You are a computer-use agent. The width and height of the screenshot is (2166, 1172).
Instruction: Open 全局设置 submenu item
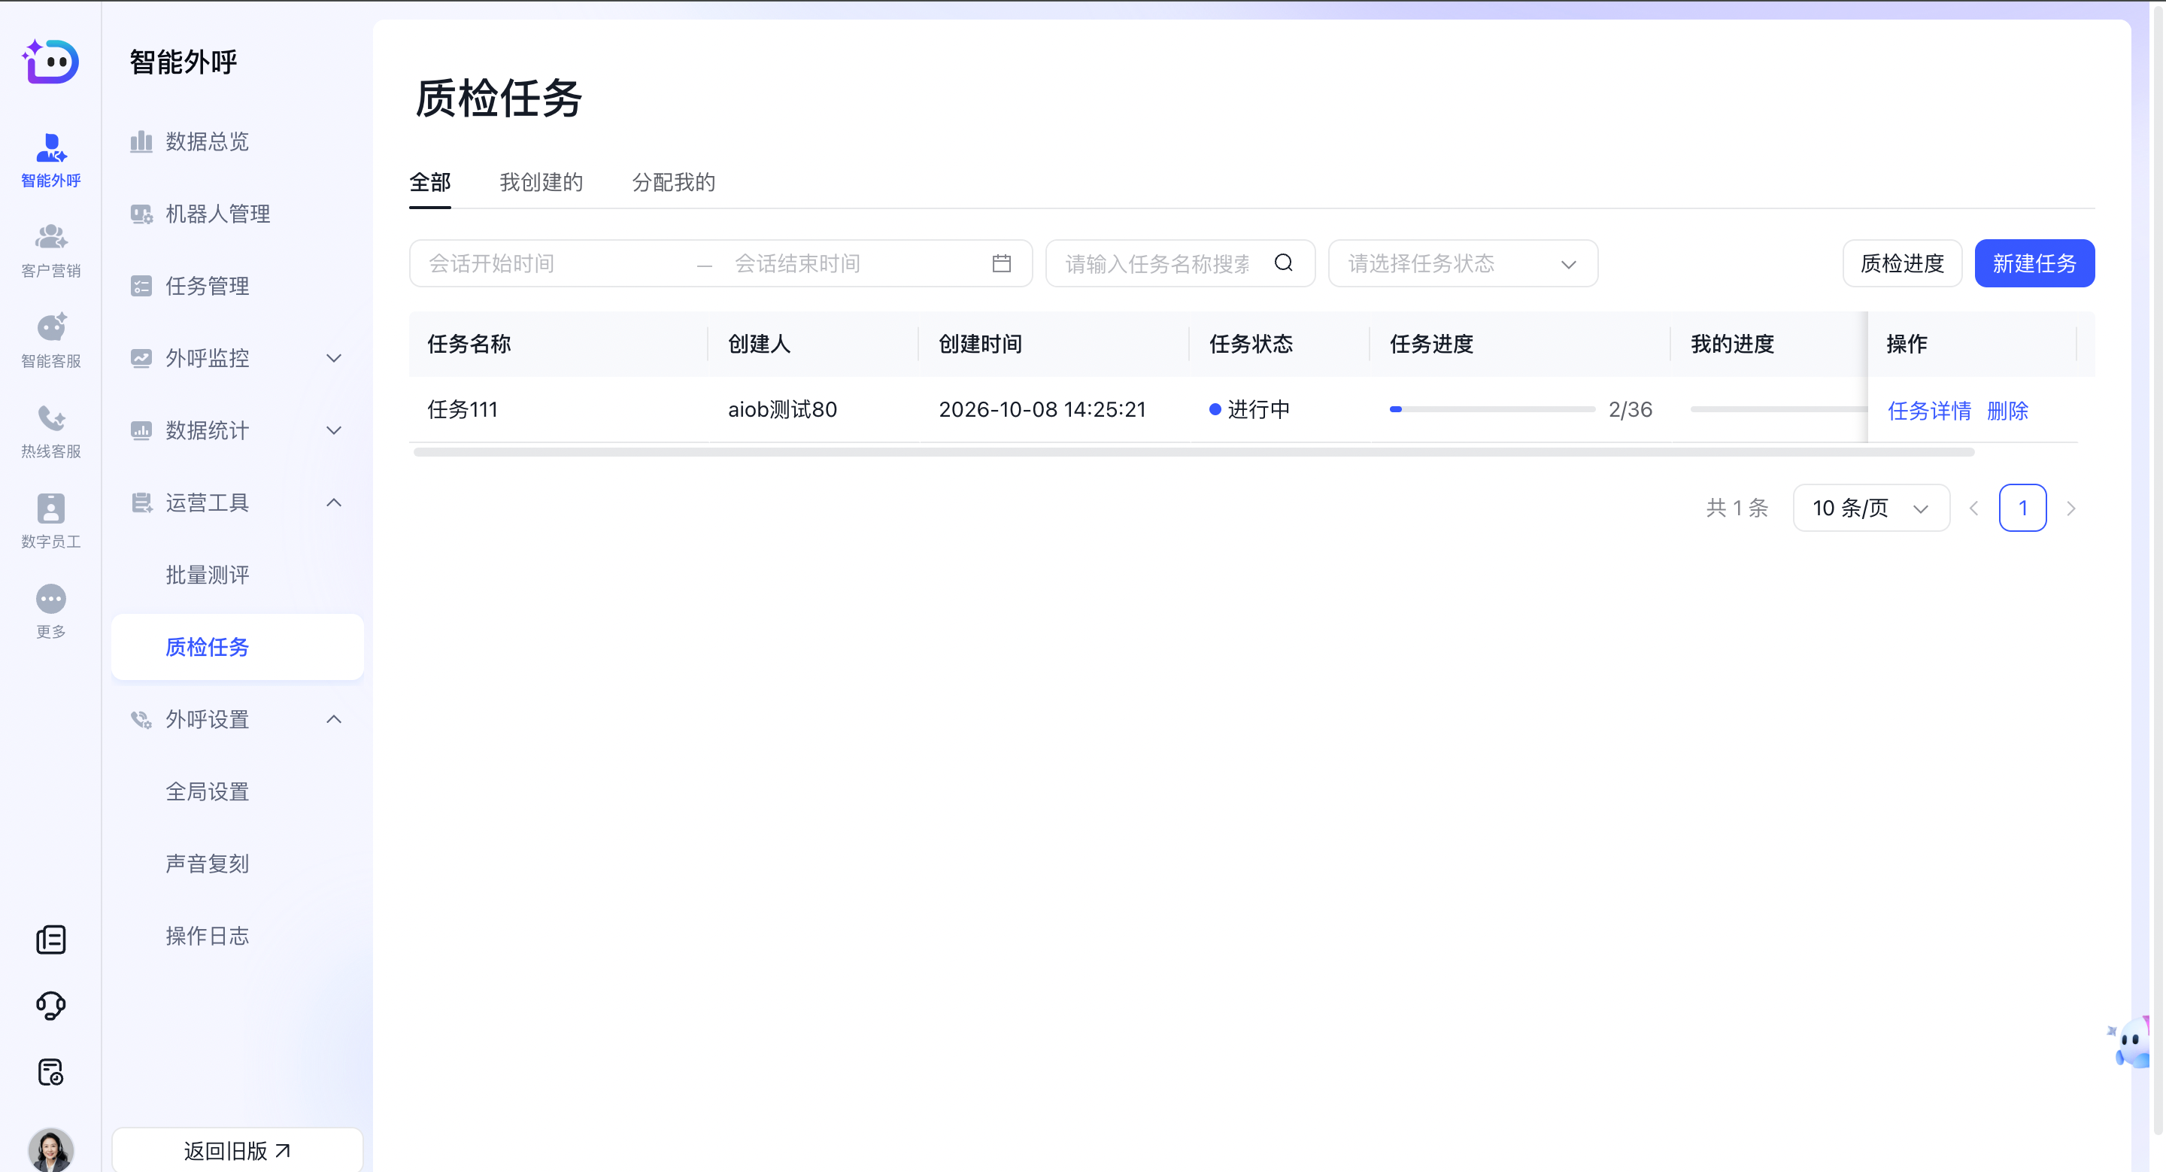click(237, 792)
